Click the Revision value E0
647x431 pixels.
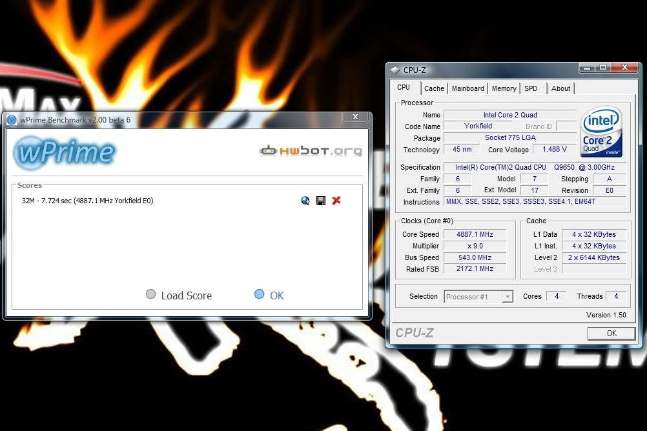(610, 190)
